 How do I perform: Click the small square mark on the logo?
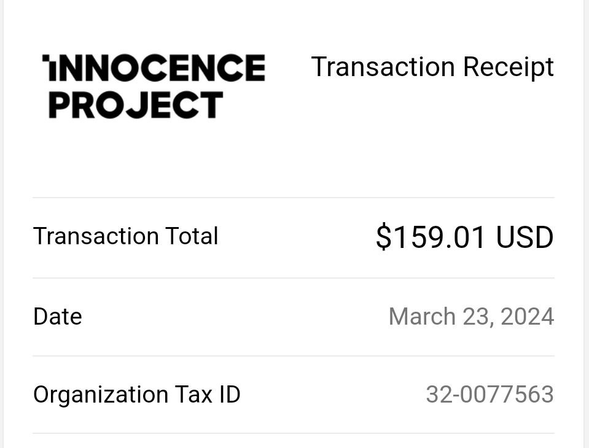46,58
